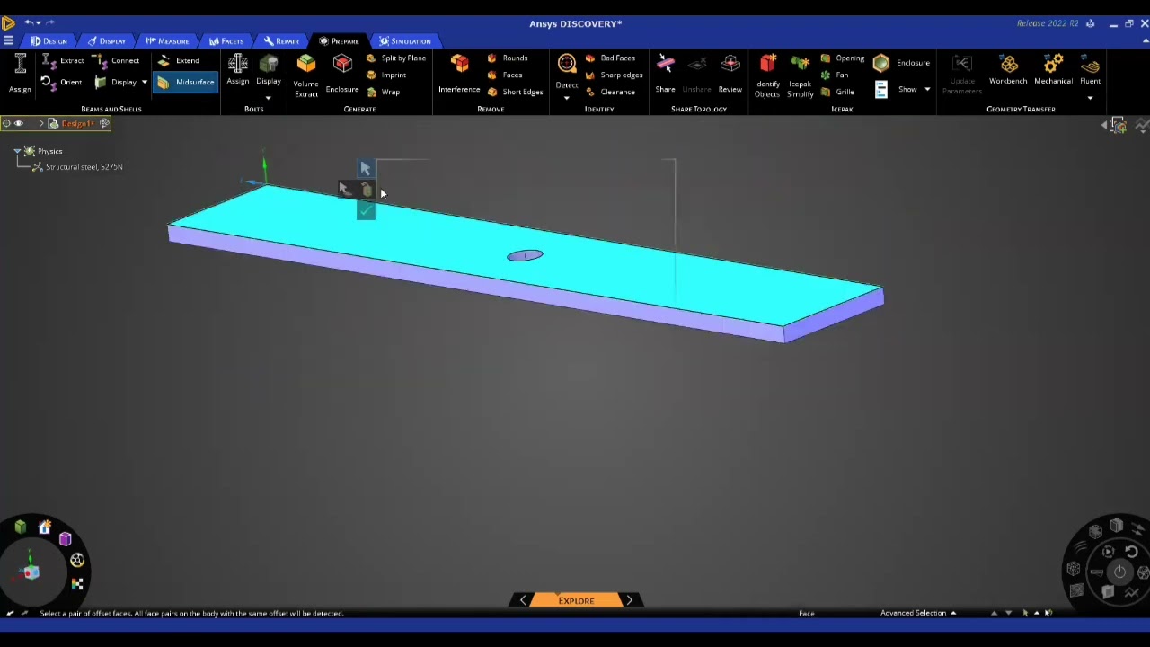Viewport: 1150px width, 647px height.
Task: Toggle Design1 visibility eye icon
Action: pos(19,124)
